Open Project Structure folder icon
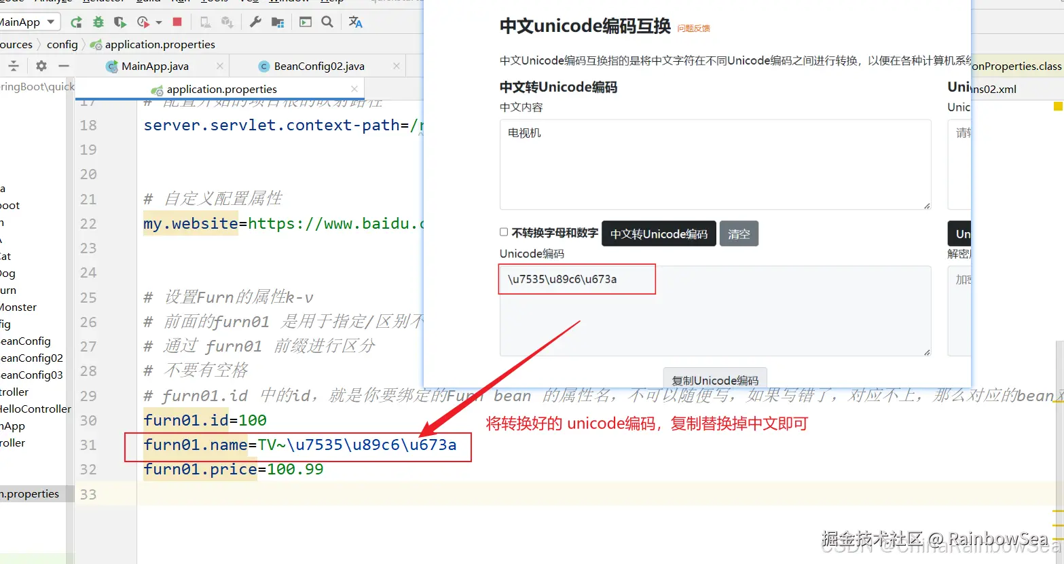1064x564 pixels. point(278,22)
